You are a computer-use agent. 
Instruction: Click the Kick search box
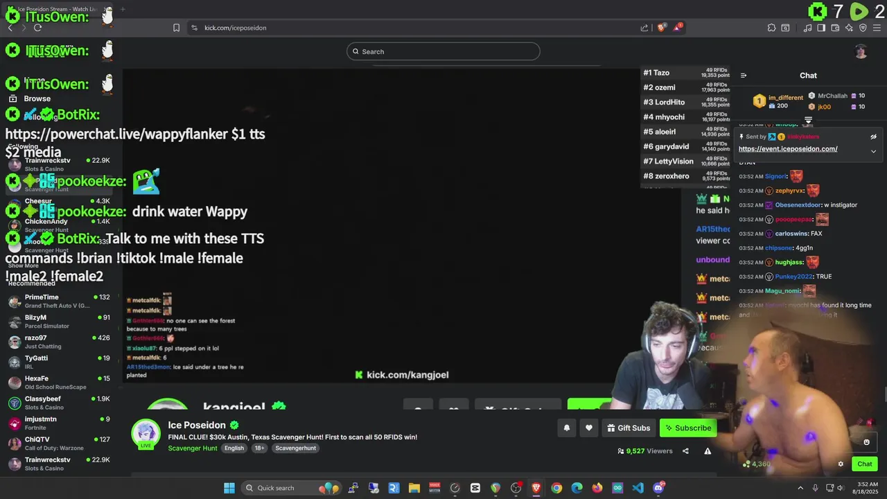pos(443,51)
